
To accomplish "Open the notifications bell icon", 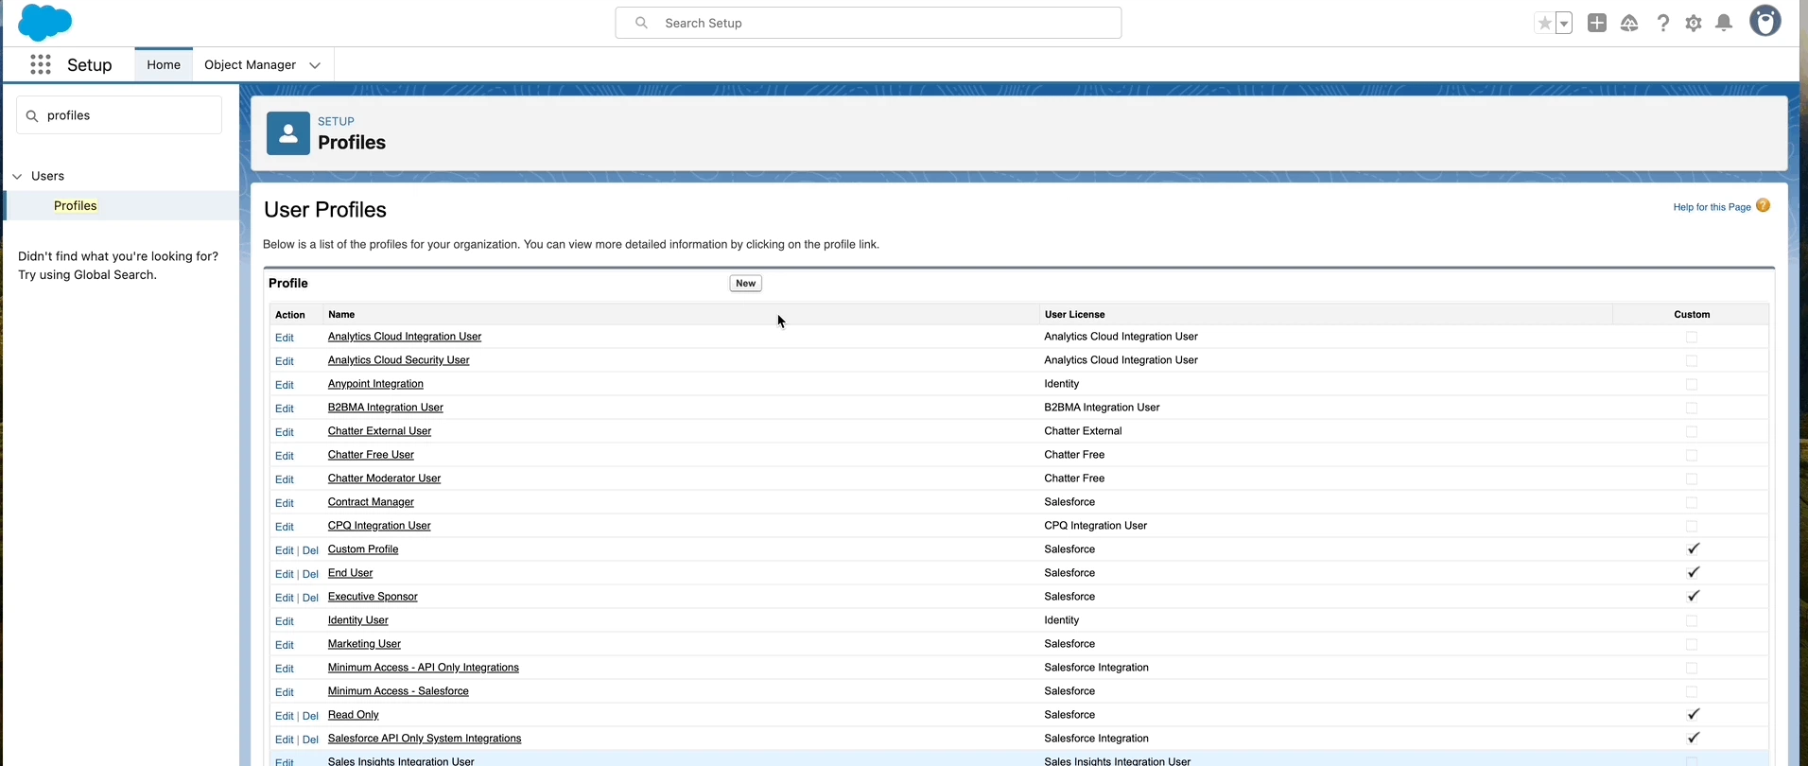I will click(x=1725, y=24).
